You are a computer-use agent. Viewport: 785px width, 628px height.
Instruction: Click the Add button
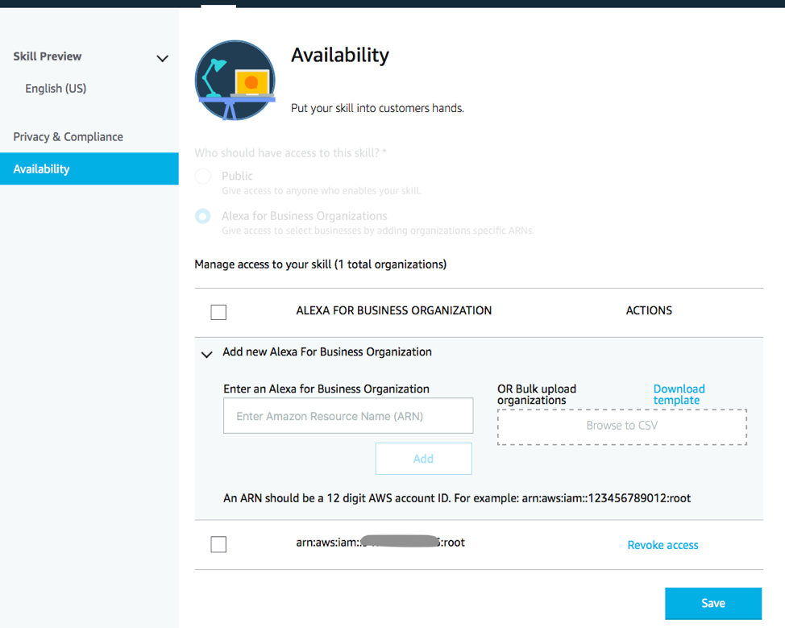[x=424, y=458]
